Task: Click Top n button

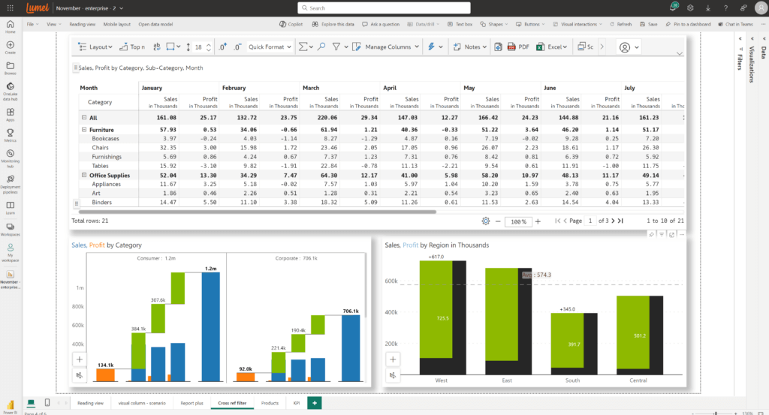Action: [x=132, y=47]
